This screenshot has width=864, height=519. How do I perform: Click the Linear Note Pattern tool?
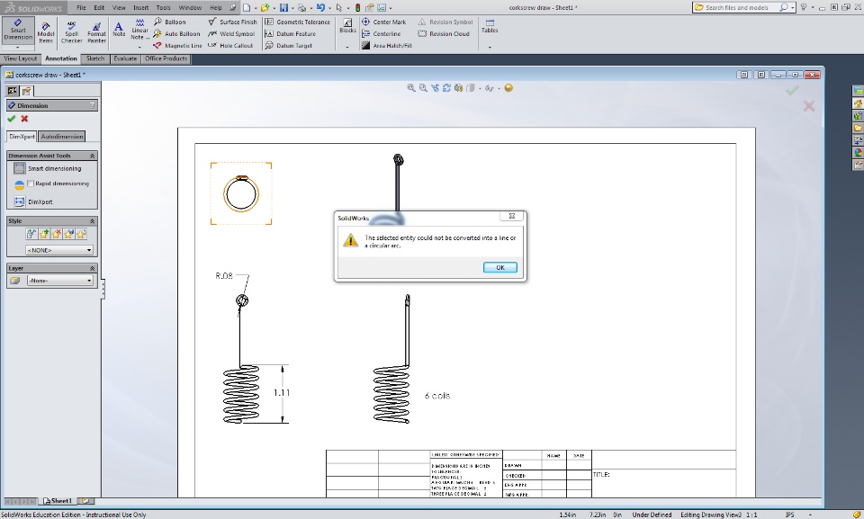pyautogui.click(x=139, y=29)
